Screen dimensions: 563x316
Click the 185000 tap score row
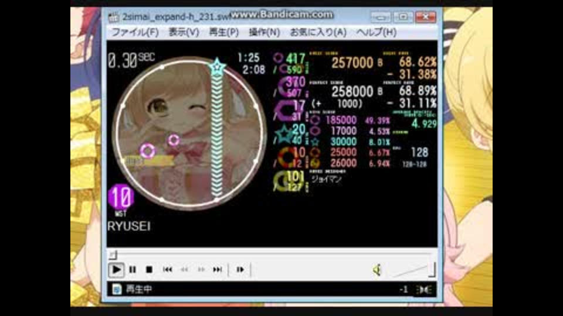click(x=350, y=121)
